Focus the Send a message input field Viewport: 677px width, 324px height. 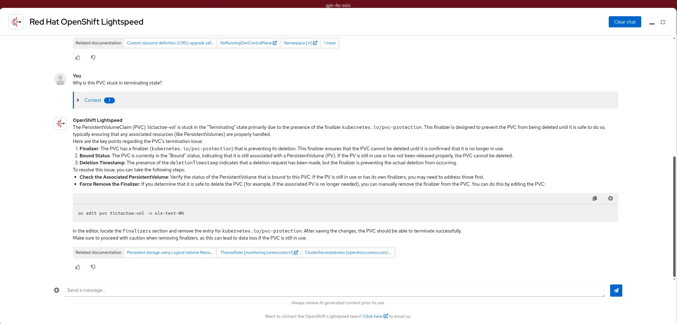click(x=335, y=290)
